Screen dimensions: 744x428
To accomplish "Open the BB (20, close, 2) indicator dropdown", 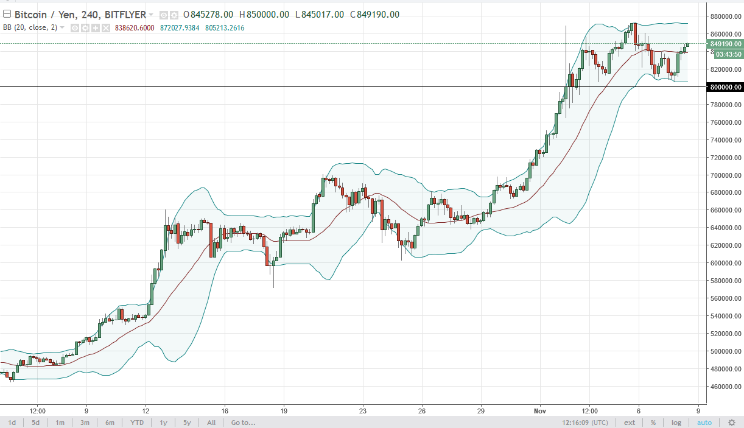I will [62, 27].
